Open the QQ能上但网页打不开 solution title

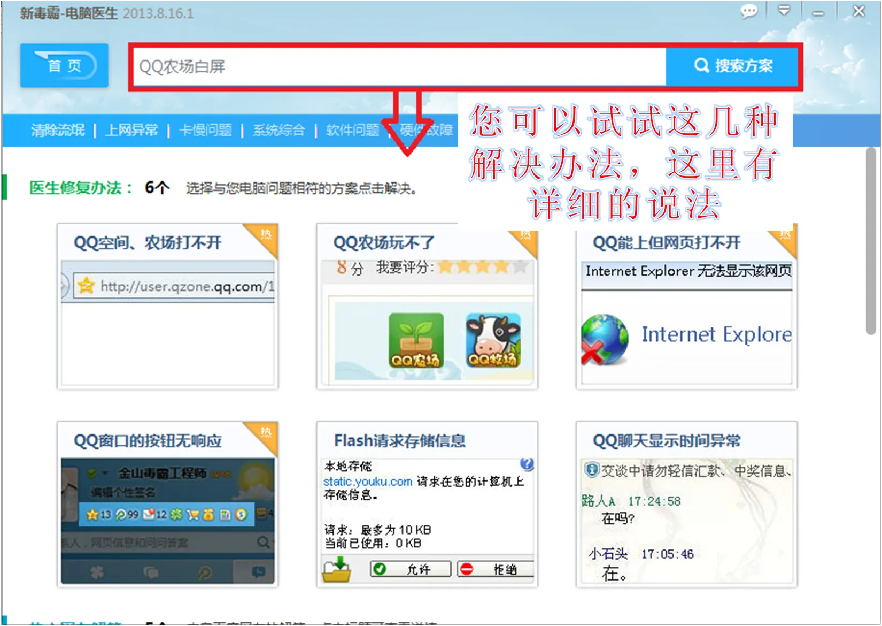tap(667, 243)
